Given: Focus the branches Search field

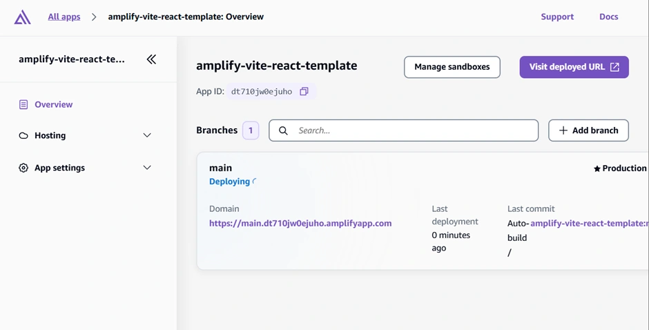Looking at the screenshot, I should click(x=414, y=130).
